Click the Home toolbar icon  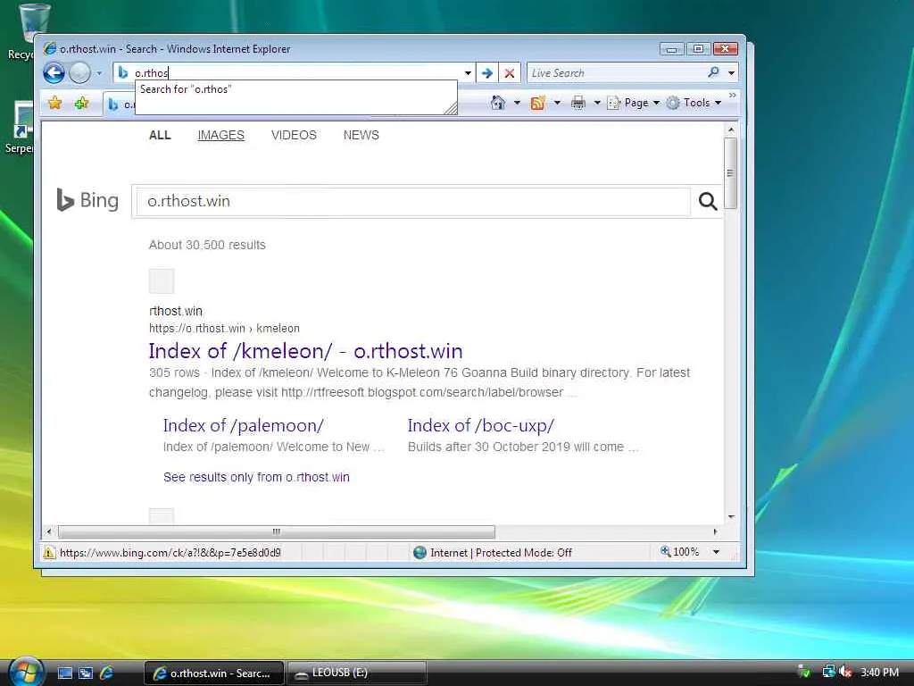pyautogui.click(x=498, y=103)
